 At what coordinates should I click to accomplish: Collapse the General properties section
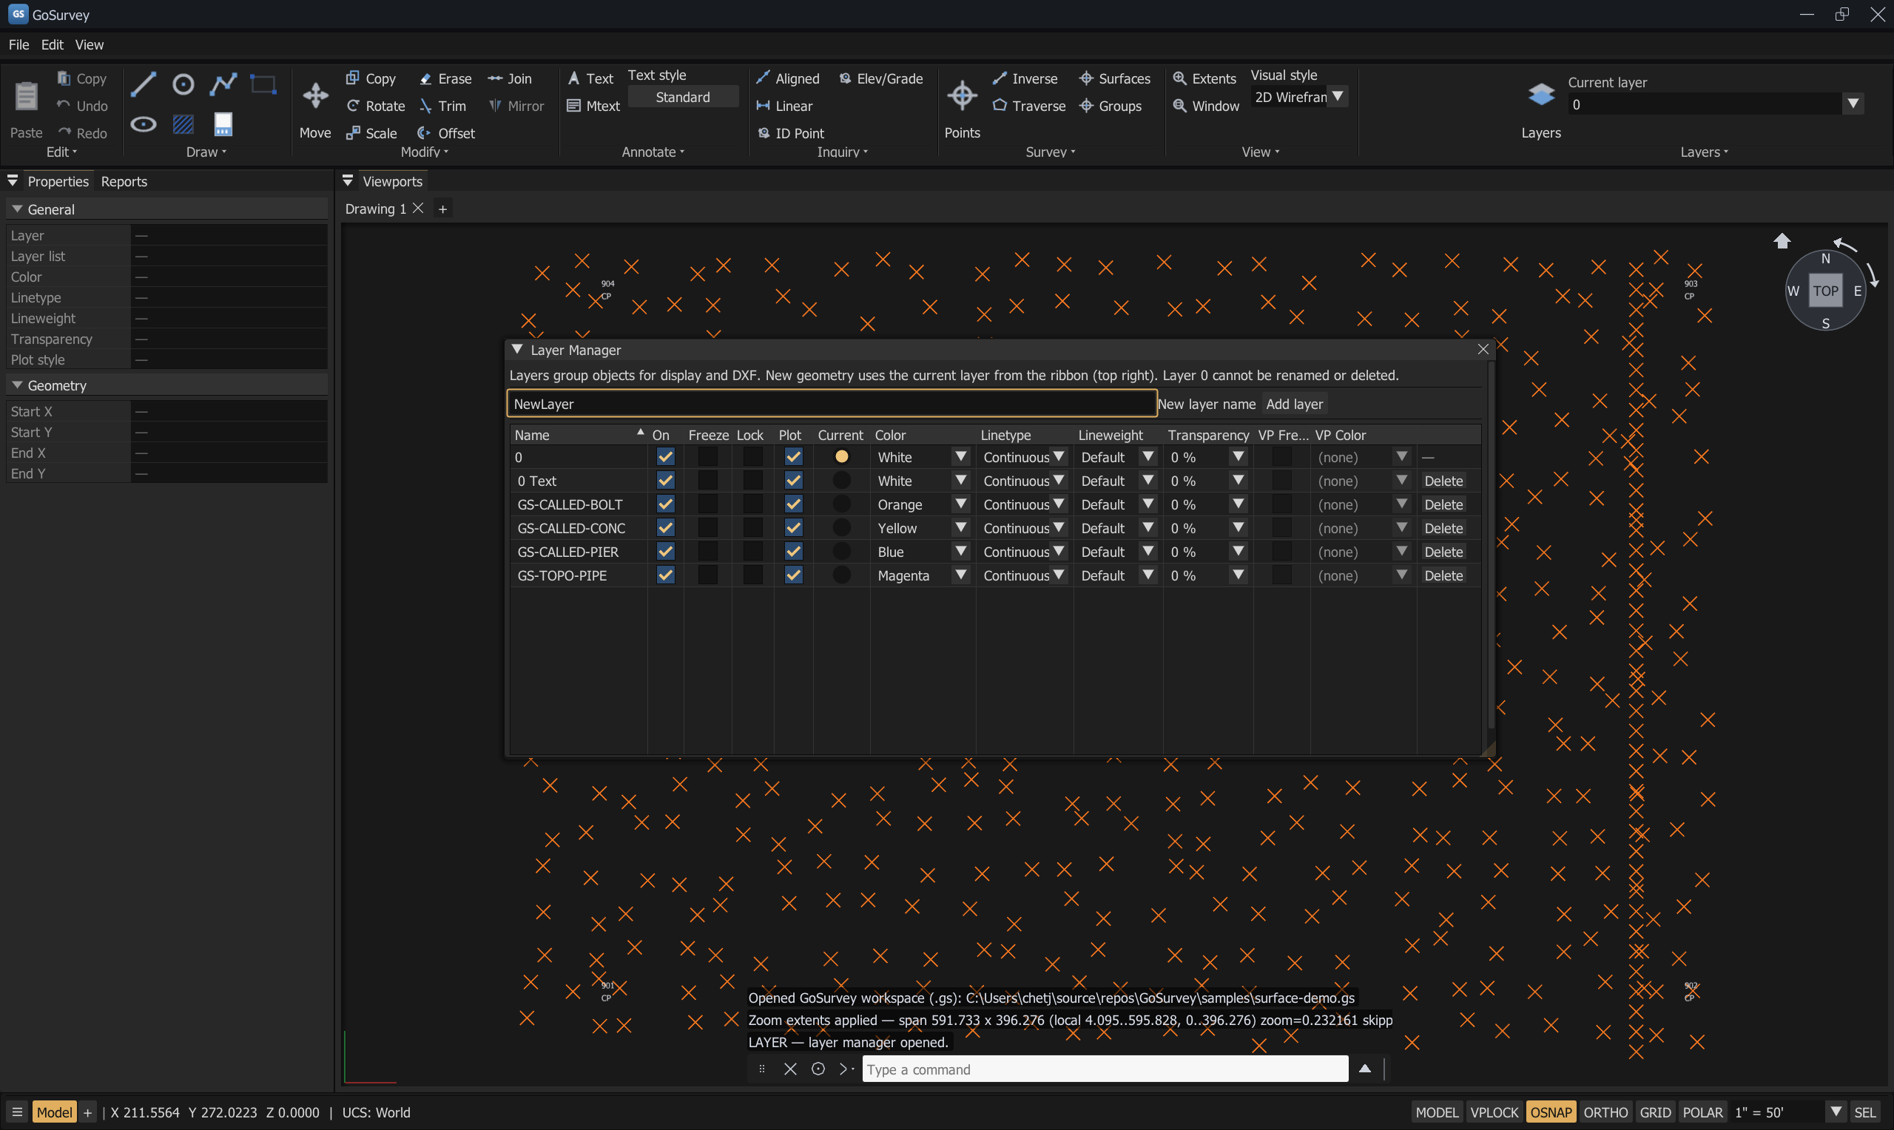click(x=17, y=209)
